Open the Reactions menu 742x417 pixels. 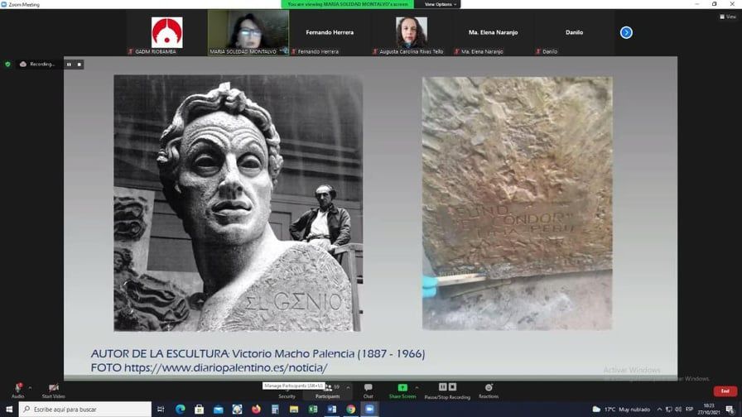coord(489,389)
